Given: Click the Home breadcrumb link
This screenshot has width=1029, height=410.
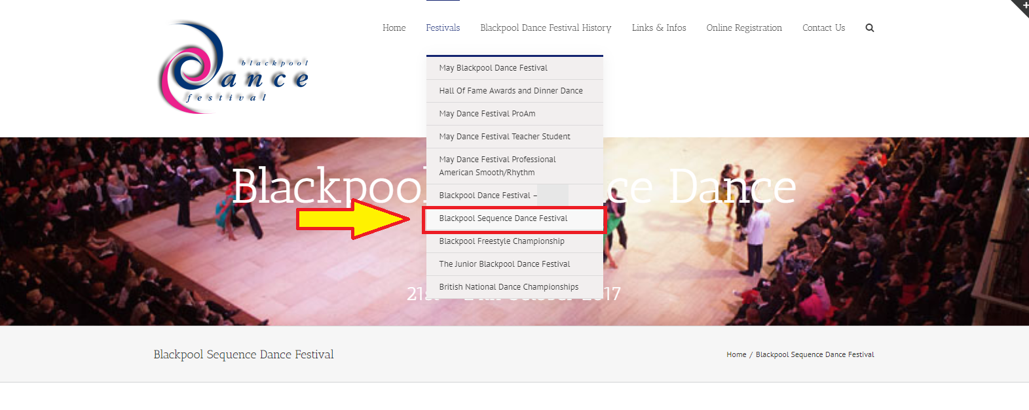Looking at the screenshot, I should [736, 354].
